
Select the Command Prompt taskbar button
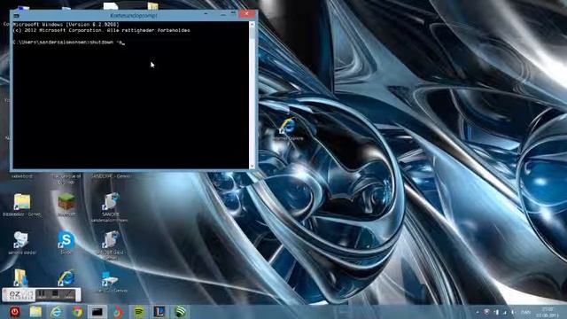(97, 311)
